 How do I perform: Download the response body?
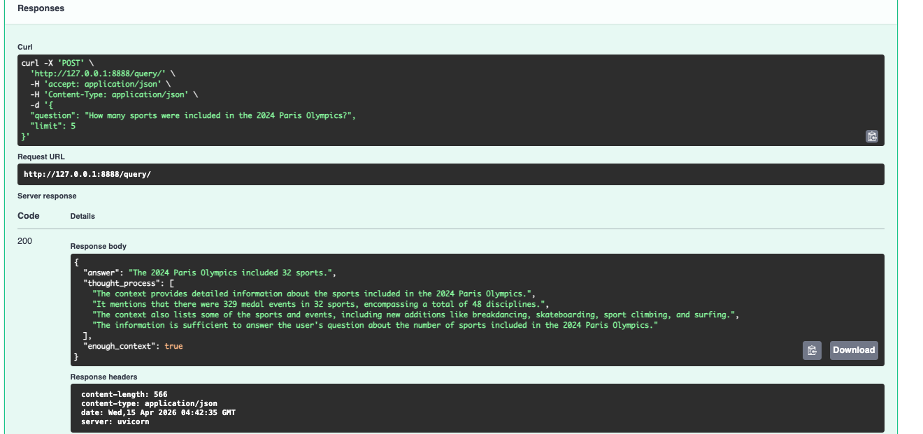coord(854,350)
